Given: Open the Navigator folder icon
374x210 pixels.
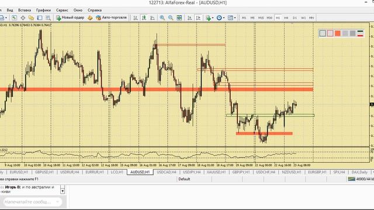Looking at the screenshot, I should click(x=31, y=17).
